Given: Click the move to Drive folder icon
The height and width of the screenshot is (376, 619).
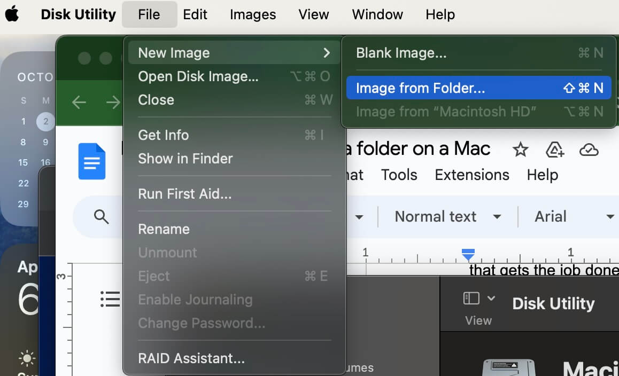Looking at the screenshot, I should tap(555, 150).
